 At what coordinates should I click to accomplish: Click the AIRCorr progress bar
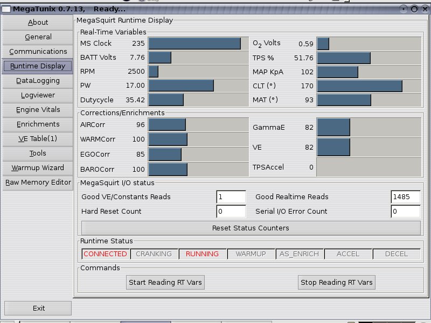[198, 124]
